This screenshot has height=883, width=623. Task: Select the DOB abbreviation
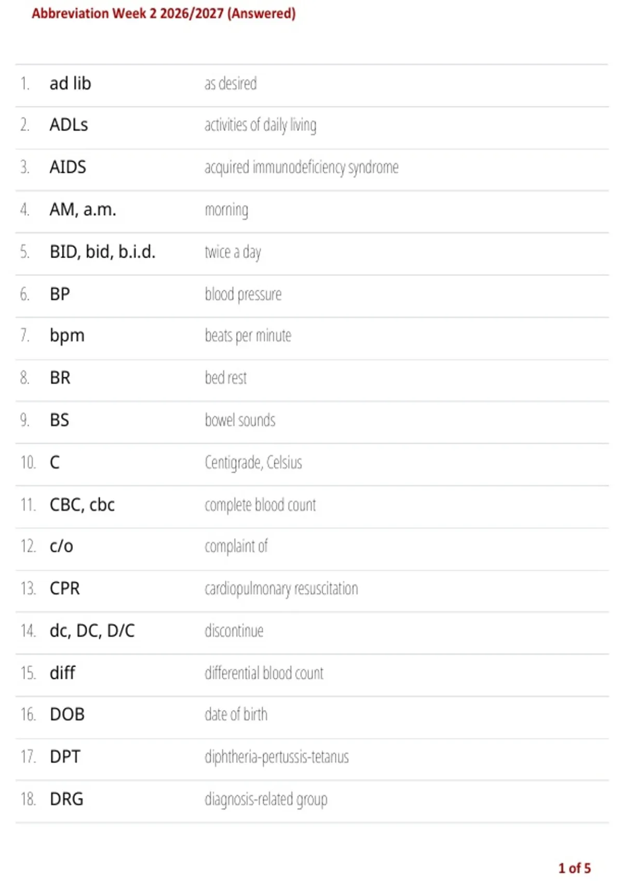click(67, 715)
